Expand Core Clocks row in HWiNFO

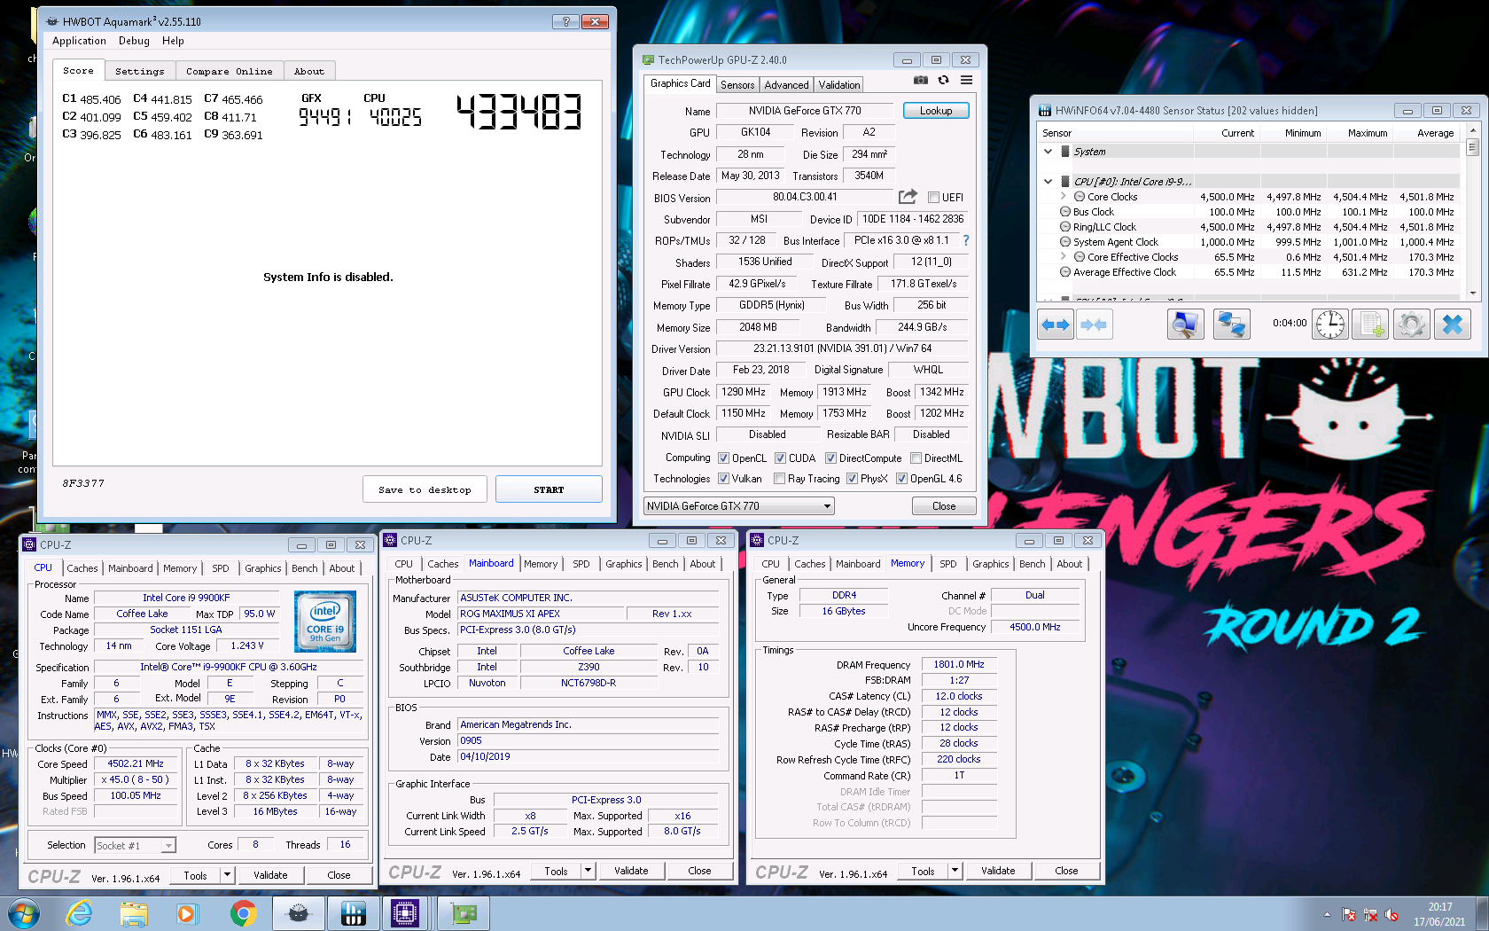[x=1063, y=196]
